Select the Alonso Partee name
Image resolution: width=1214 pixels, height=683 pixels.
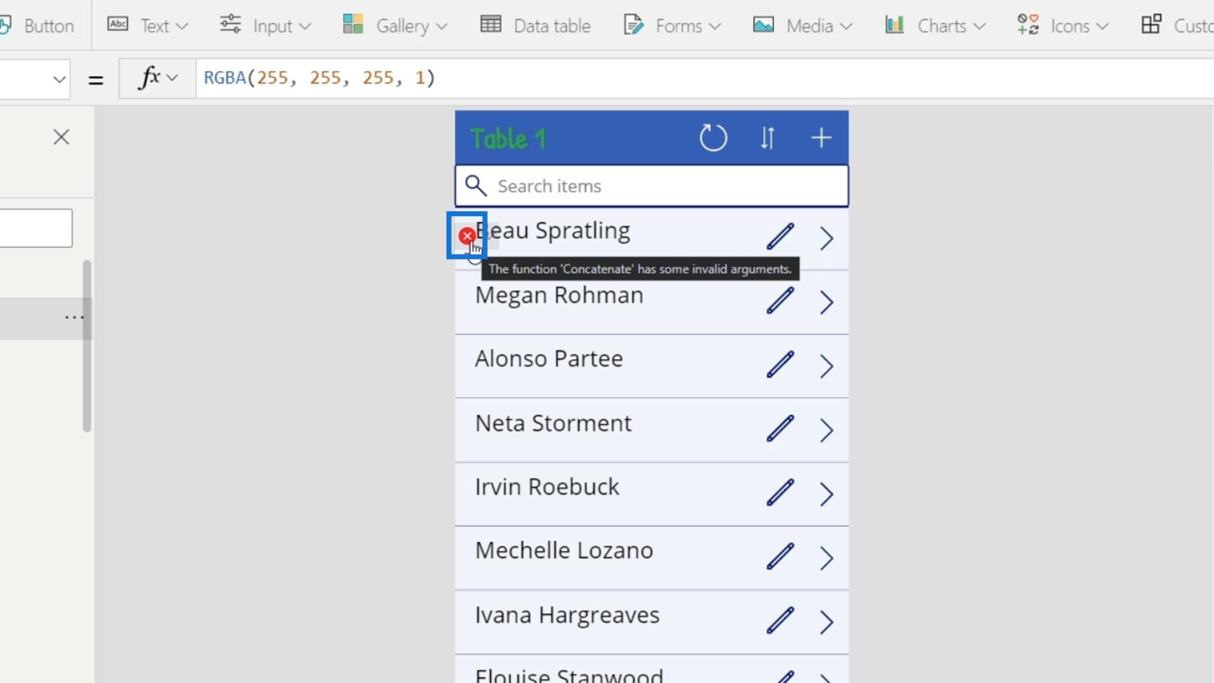pyautogui.click(x=549, y=359)
